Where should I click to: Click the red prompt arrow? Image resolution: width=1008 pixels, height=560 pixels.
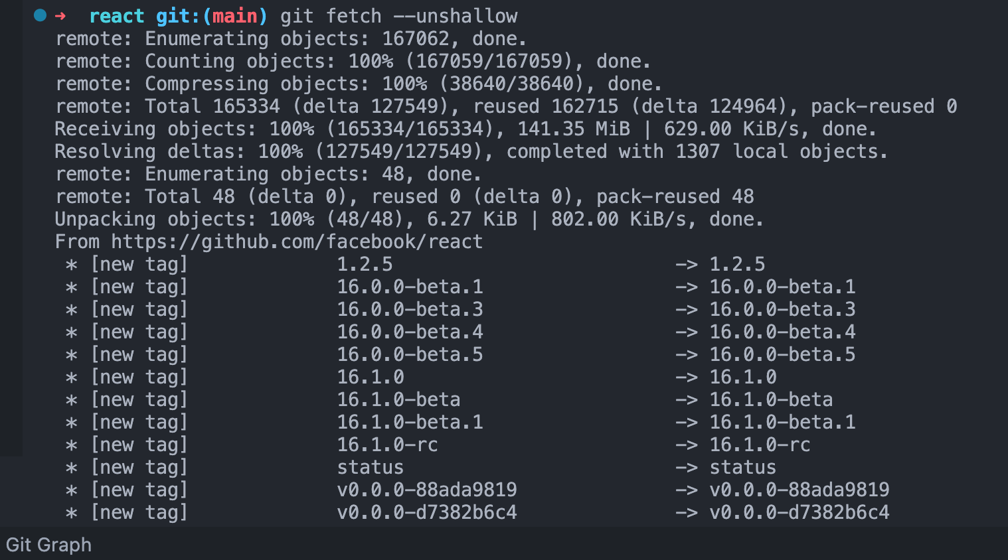[x=60, y=16]
